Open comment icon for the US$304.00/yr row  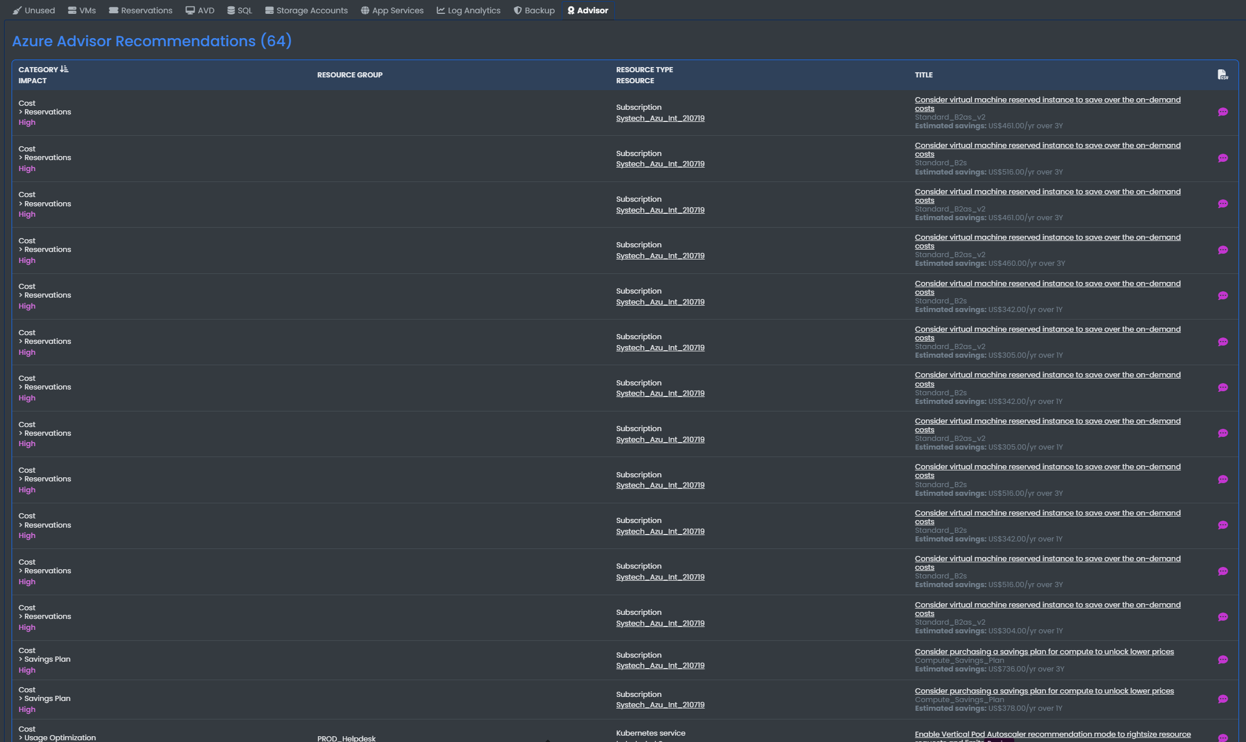click(1223, 617)
